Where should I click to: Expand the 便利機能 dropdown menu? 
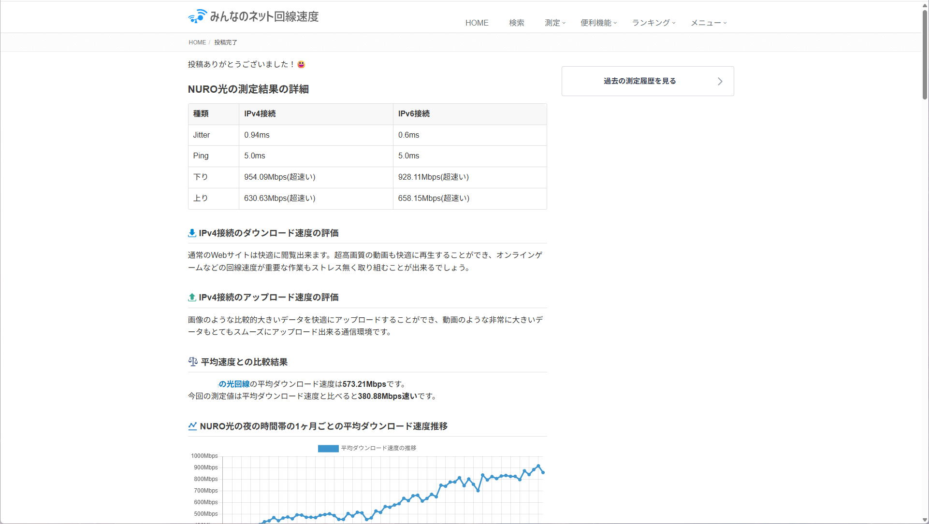[x=598, y=23]
